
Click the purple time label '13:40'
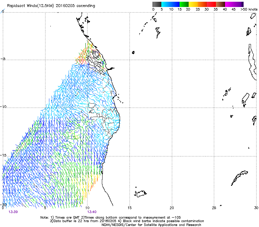pos(92,212)
